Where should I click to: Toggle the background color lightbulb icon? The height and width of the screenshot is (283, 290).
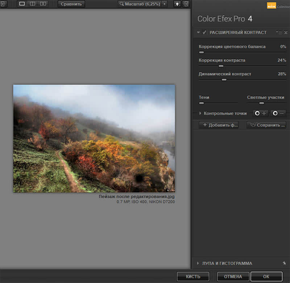tap(177, 4)
